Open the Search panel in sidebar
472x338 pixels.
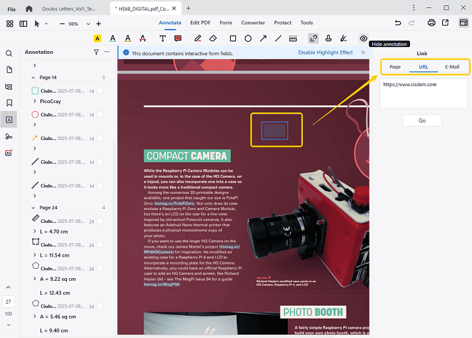[x=9, y=53]
